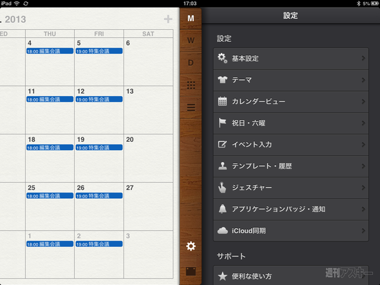Click the pencil-note icon for イベント入力

(x=222, y=144)
